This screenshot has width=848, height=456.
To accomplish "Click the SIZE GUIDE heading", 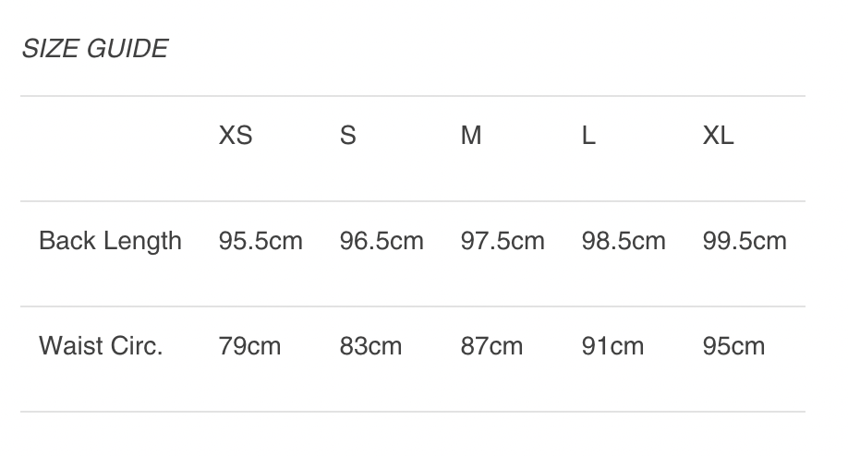I will click(x=95, y=49).
